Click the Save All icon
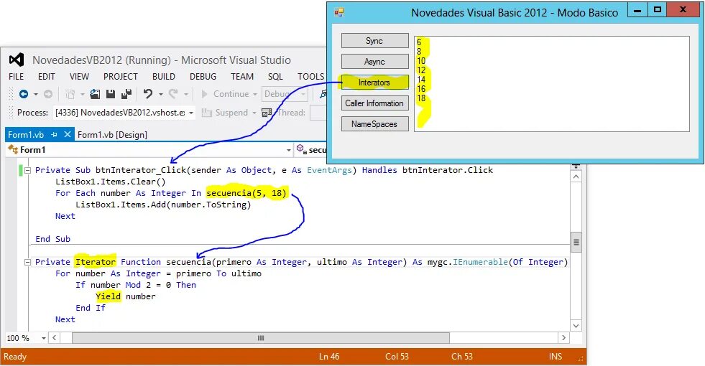 (x=126, y=94)
